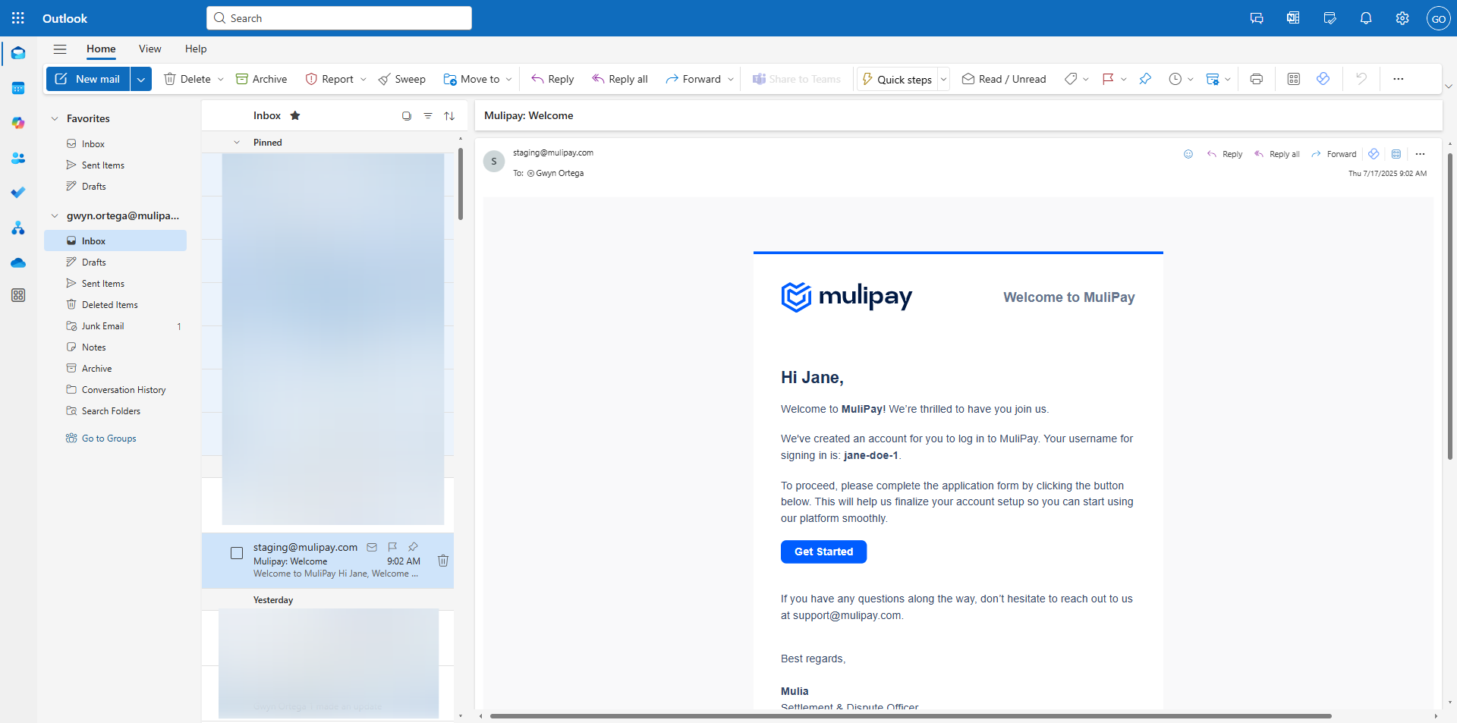Switch to the Home ribbon tab

[x=101, y=49]
